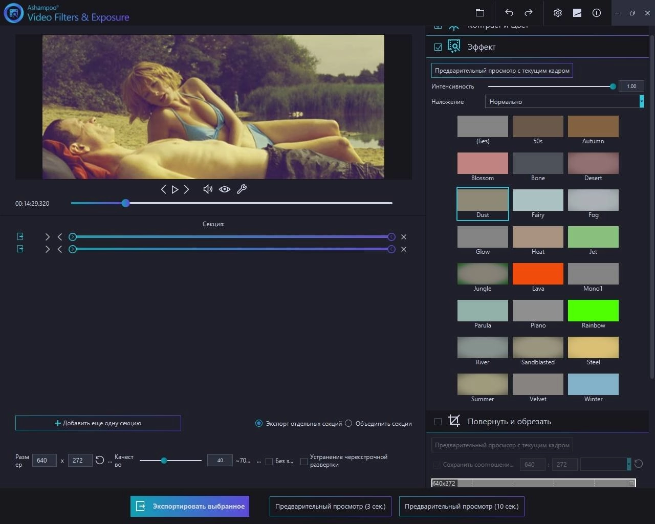
Task: Select Объединить секции radio
Action: coord(348,423)
